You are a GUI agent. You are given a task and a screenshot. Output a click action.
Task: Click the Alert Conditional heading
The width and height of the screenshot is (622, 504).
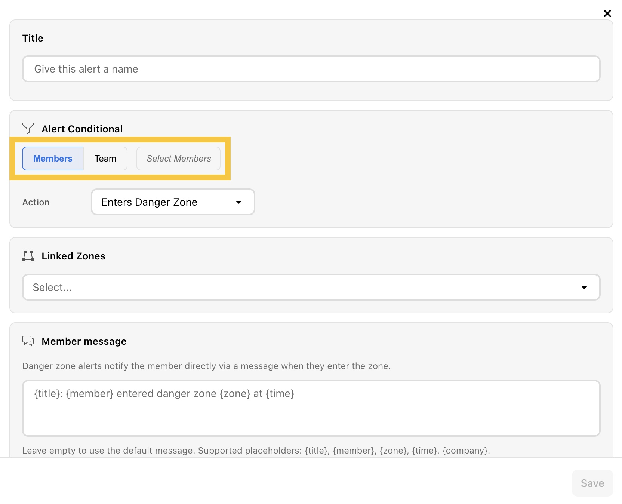click(82, 129)
